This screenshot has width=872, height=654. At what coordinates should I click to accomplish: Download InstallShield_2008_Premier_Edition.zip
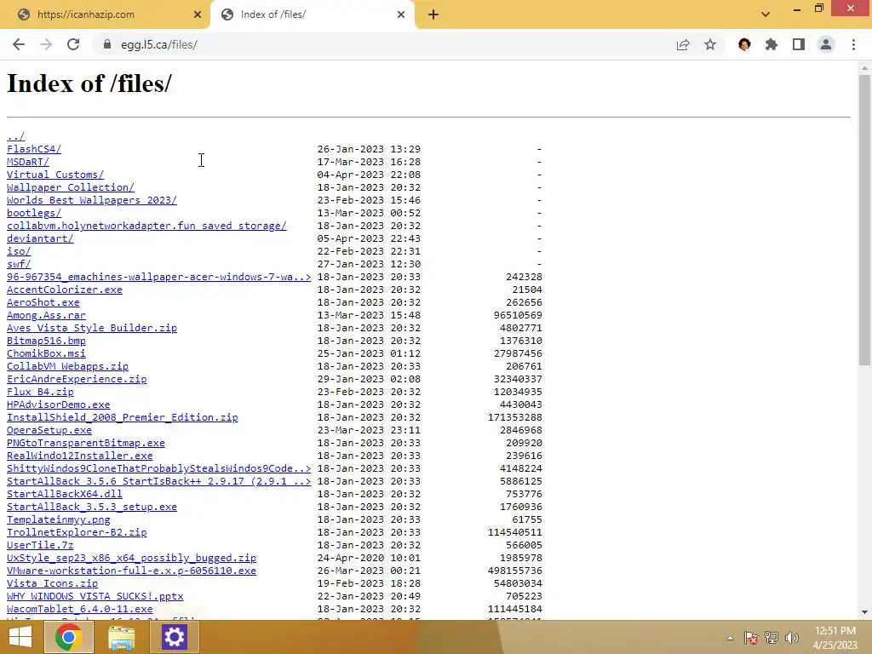coord(123,417)
